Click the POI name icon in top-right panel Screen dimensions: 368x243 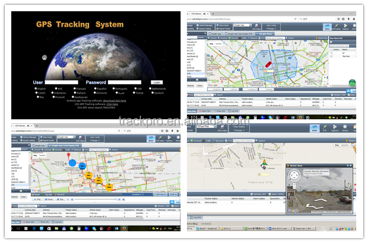point(336,27)
